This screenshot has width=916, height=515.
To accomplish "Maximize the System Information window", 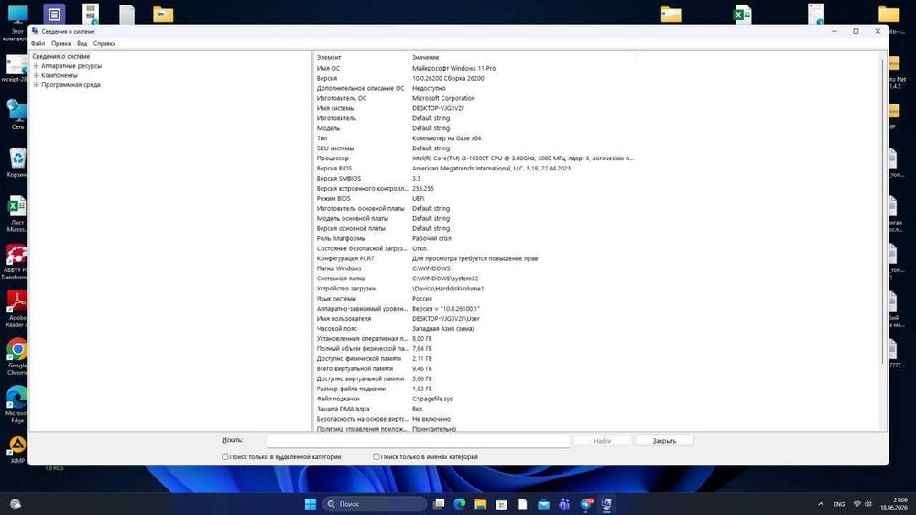I will click(x=856, y=31).
